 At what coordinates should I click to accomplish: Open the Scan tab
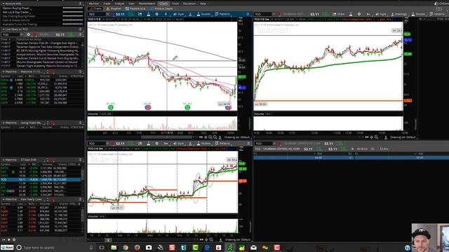tap(132, 3)
